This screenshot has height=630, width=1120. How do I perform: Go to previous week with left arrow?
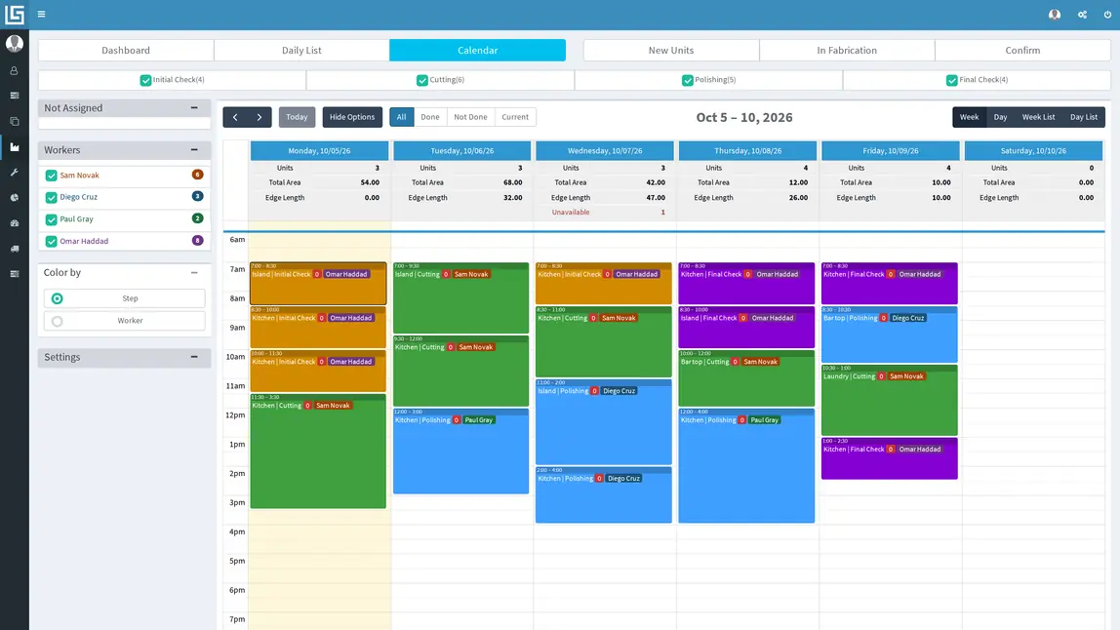pyautogui.click(x=235, y=117)
